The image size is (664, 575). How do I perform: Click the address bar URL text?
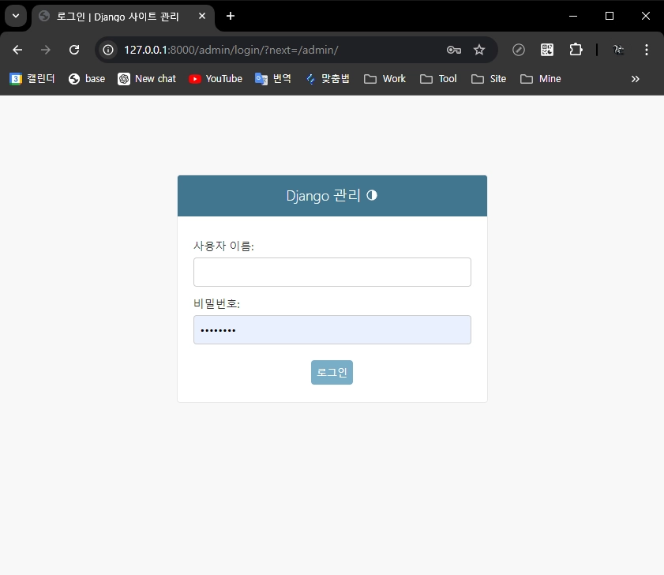click(x=231, y=50)
